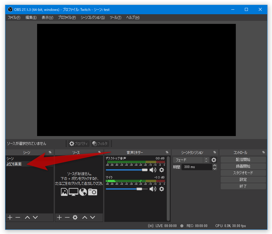
Task: Click the OBS logo in title bar
Action: click(10, 9)
